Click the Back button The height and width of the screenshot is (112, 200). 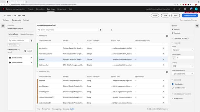pyautogui.click(x=165, y=15)
